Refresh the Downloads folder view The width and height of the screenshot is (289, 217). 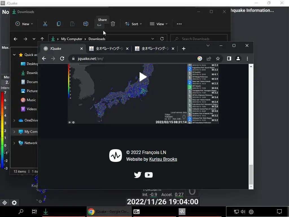[162, 39]
